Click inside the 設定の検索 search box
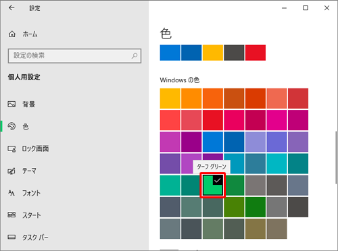Viewport: 338px width, 251px height. 74,56
